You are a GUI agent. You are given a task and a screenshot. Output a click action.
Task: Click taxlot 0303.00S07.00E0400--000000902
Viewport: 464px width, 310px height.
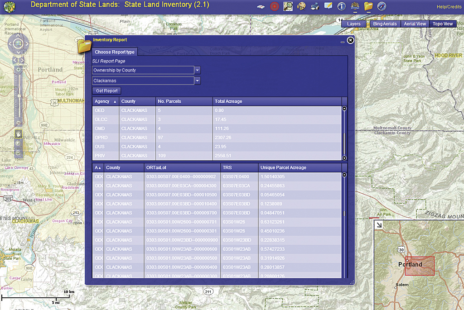click(181, 176)
